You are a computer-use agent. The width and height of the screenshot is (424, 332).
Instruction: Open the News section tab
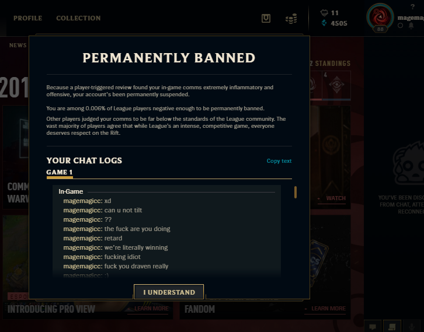point(18,46)
